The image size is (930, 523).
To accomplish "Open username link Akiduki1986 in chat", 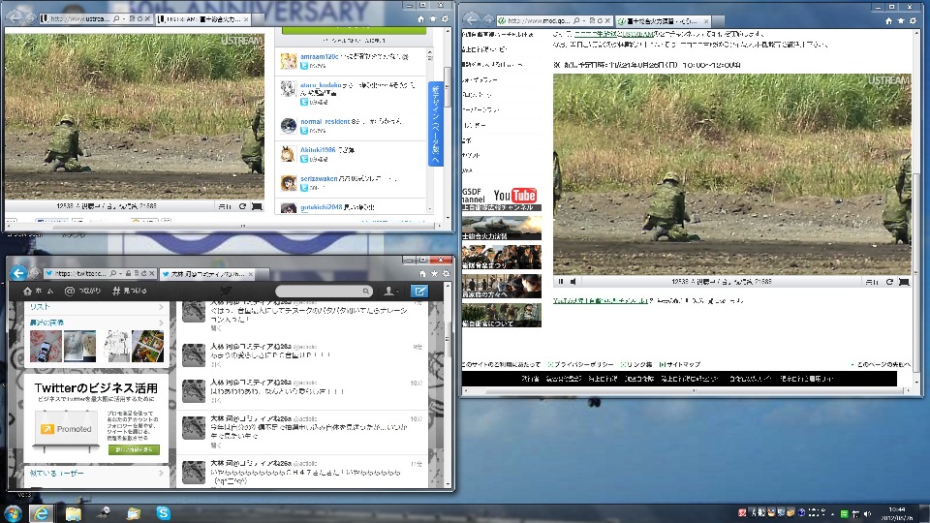I will coord(318,150).
